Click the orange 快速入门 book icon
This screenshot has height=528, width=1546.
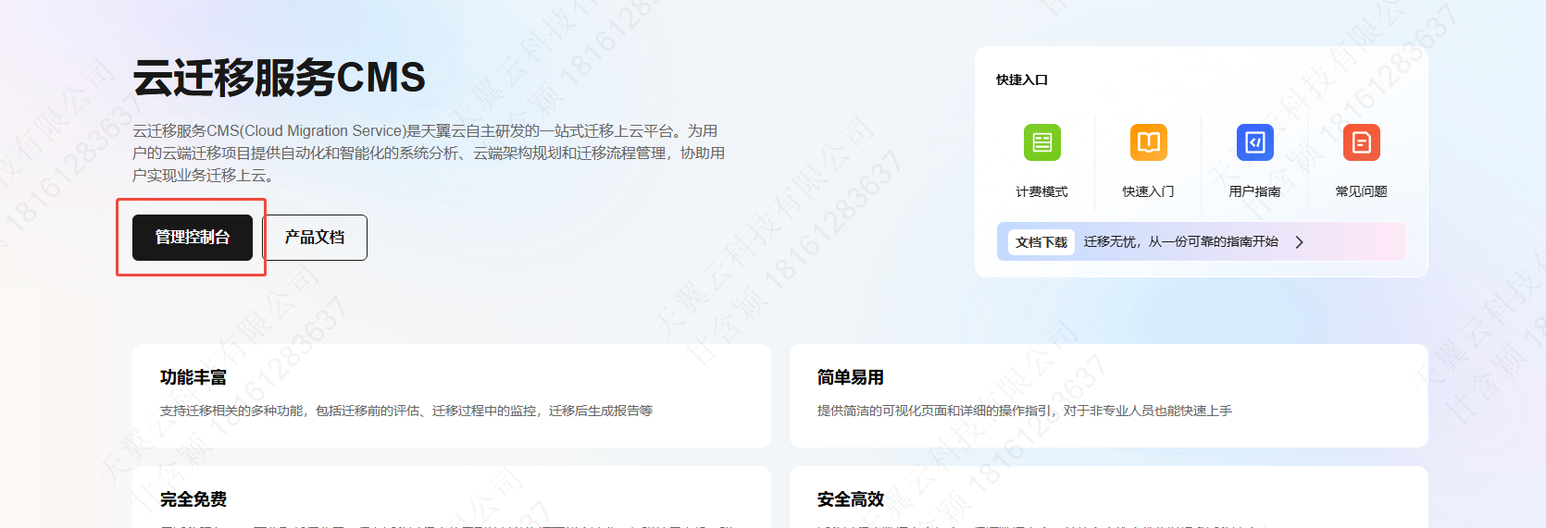click(x=1149, y=142)
